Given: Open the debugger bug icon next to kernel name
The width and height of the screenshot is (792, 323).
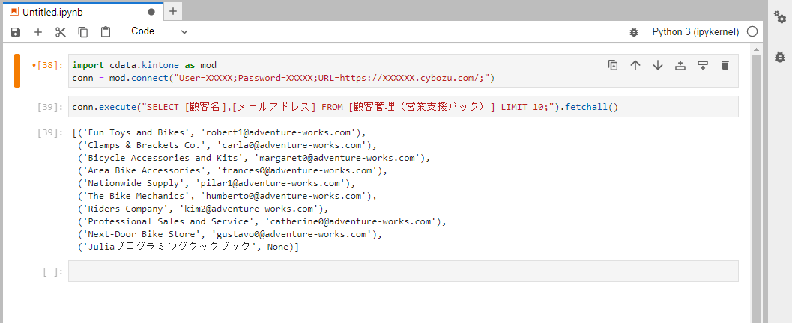Looking at the screenshot, I should [634, 32].
